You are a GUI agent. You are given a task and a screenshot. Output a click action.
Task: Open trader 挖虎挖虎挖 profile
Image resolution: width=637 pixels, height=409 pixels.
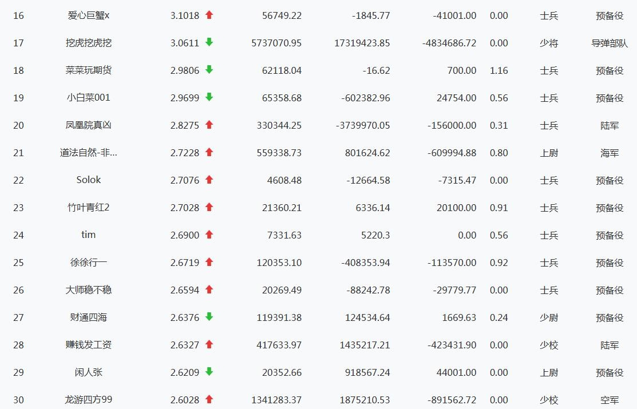coord(88,43)
